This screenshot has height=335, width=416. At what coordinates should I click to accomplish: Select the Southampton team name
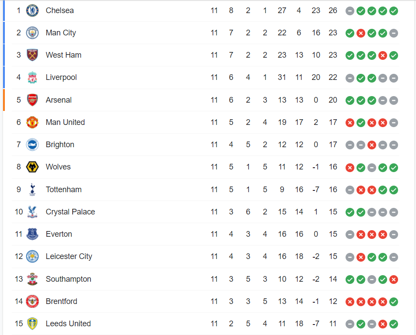(x=68, y=279)
